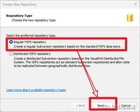Click the VisualSVN Distributed File System description paragraph

72,62
